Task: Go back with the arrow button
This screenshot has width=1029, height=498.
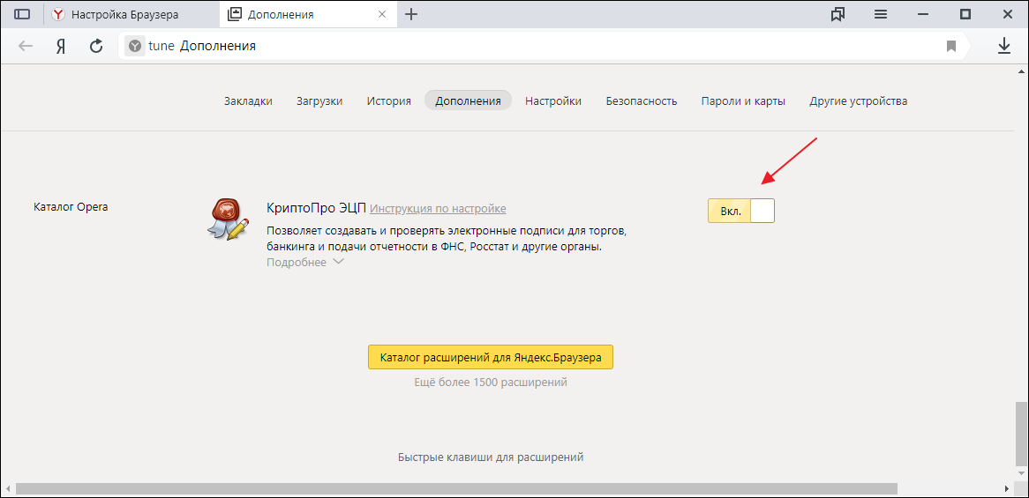Action: coord(26,46)
